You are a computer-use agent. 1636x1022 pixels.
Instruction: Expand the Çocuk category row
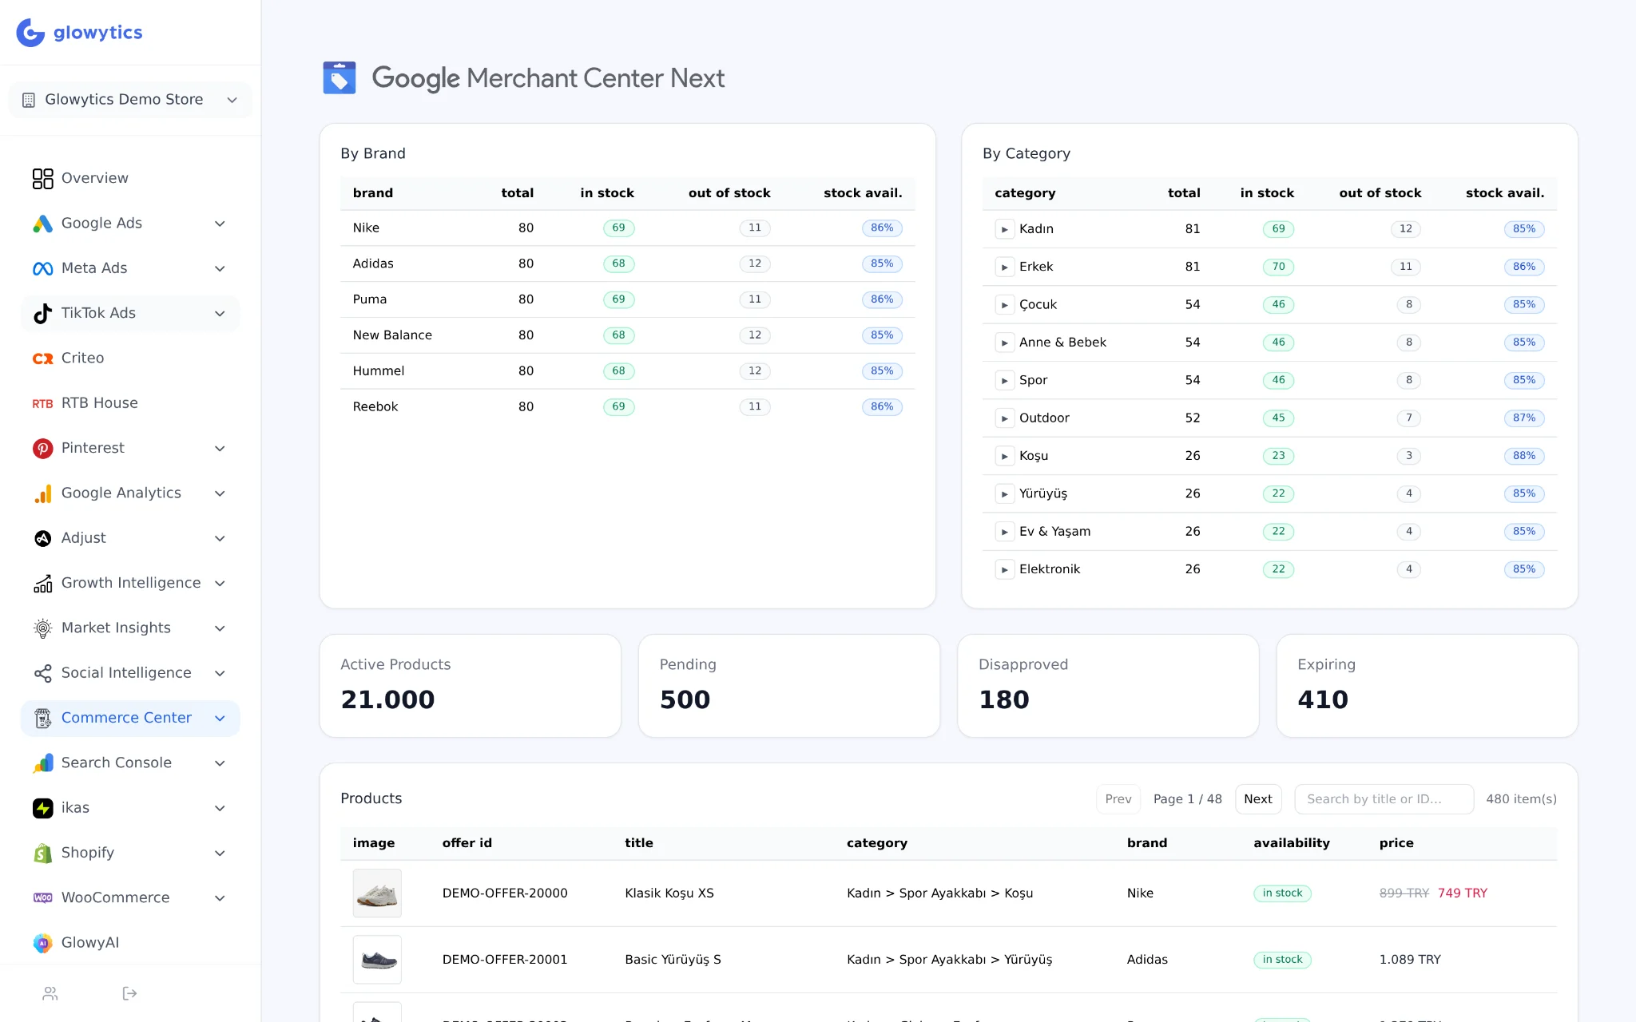point(1004,305)
